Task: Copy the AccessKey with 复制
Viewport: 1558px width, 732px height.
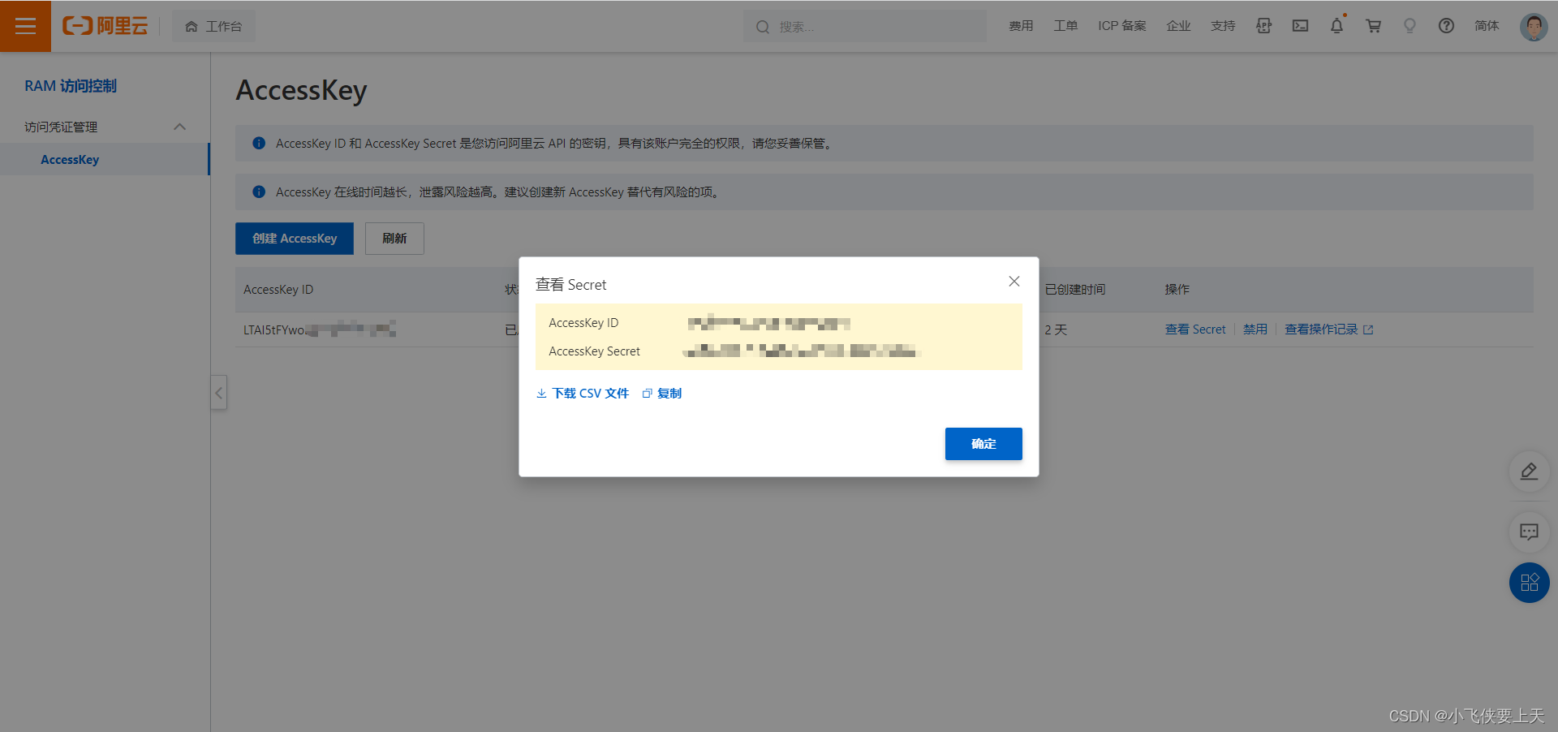Action: tap(662, 394)
